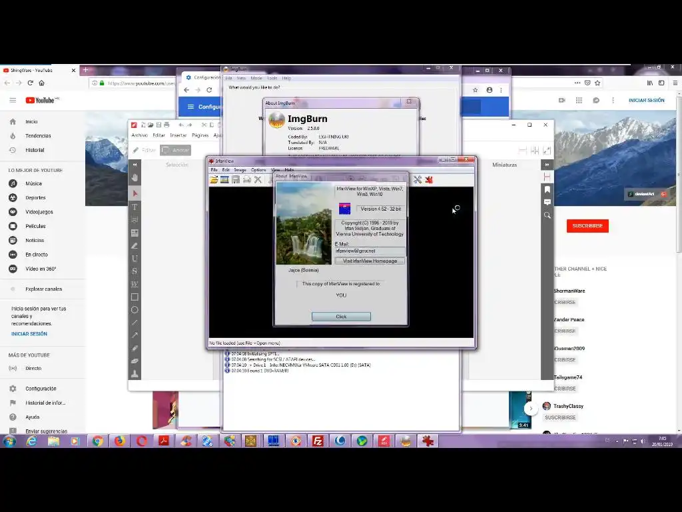682x512 pixels.
Task: Click the Windows Start button
Action: tap(9, 441)
